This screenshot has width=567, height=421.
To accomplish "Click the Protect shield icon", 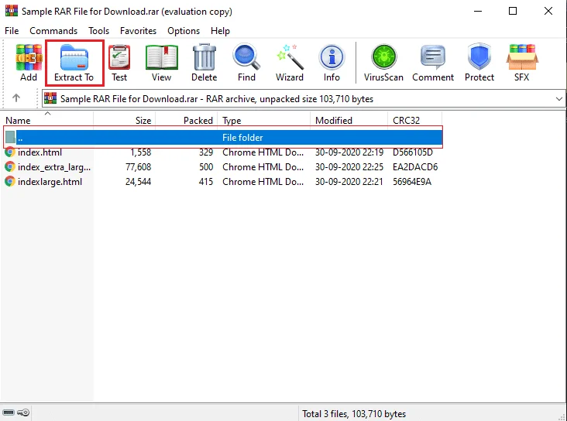I will tap(479, 57).
